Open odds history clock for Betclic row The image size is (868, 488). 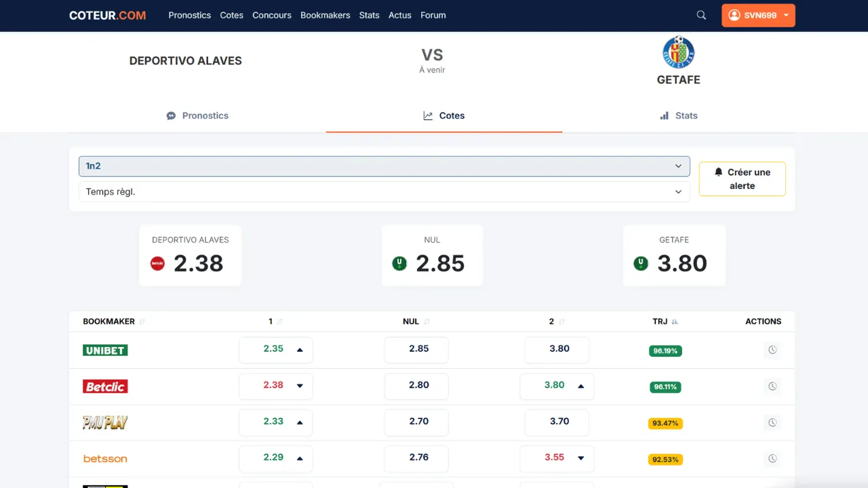772,386
